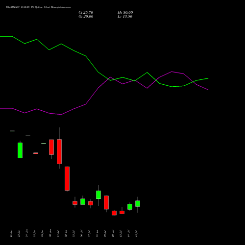This screenshot has width=245, height=245.
Task: Click the long-wick red candle above 01 Jul
Action: pyautogui.click(x=59, y=151)
